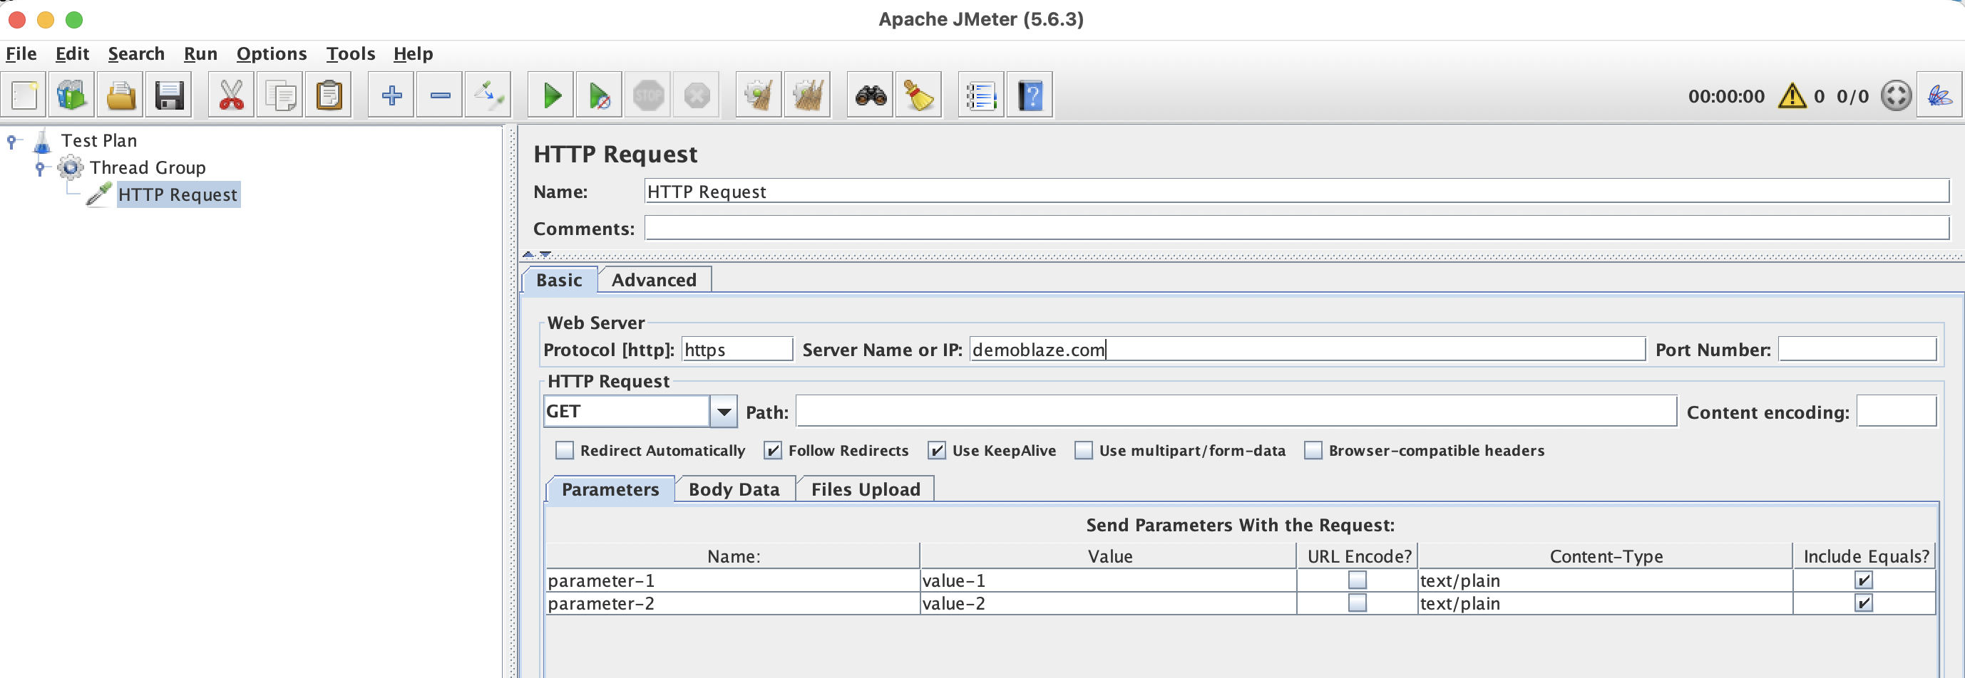Click the Path input field

[x=1236, y=412]
